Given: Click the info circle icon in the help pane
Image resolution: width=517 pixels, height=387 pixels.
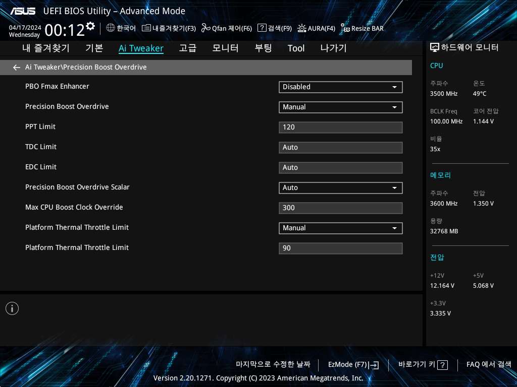Looking at the screenshot, I should (x=12, y=308).
